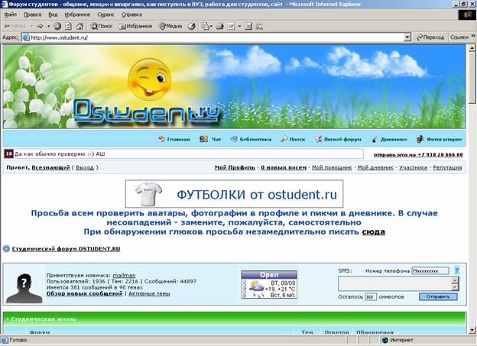Click the Выход logout link
The height and width of the screenshot is (346, 477).
pos(85,167)
